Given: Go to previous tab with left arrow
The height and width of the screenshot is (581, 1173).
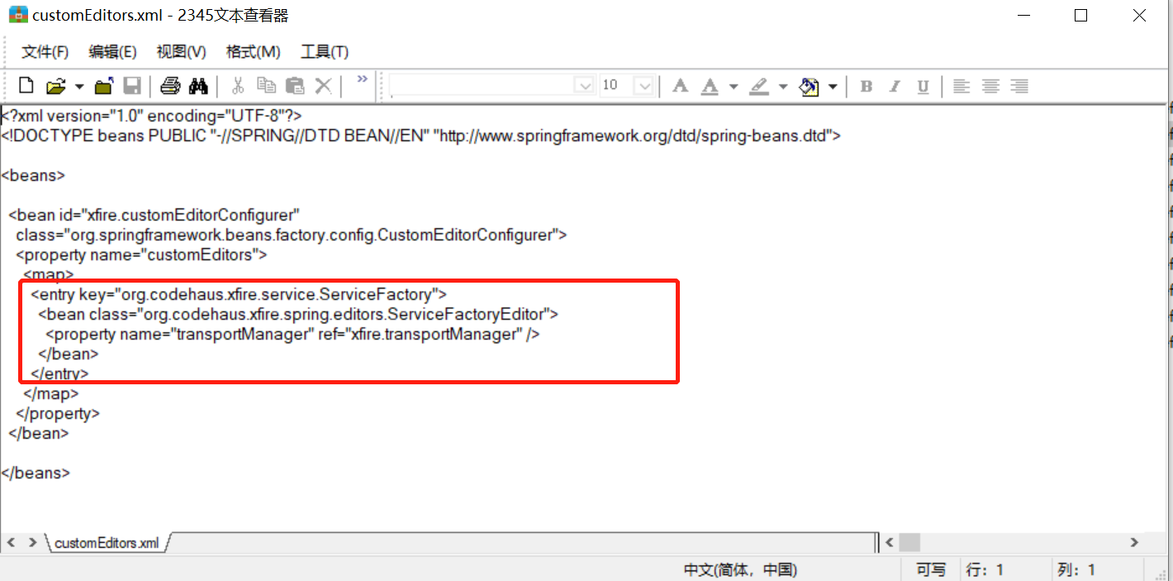Looking at the screenshot, I should click(x=12, y=543).
